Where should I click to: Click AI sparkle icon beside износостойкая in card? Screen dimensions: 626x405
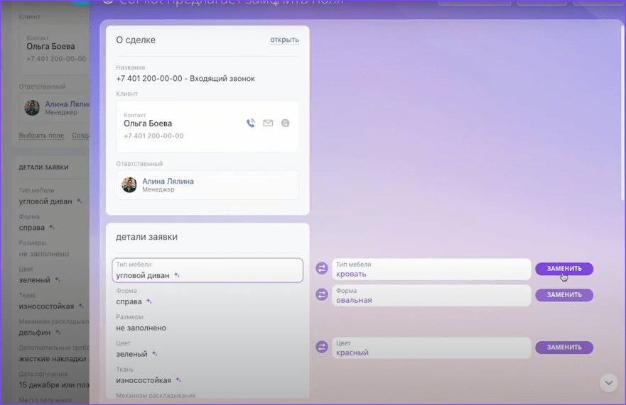click(x=178, y=380)
